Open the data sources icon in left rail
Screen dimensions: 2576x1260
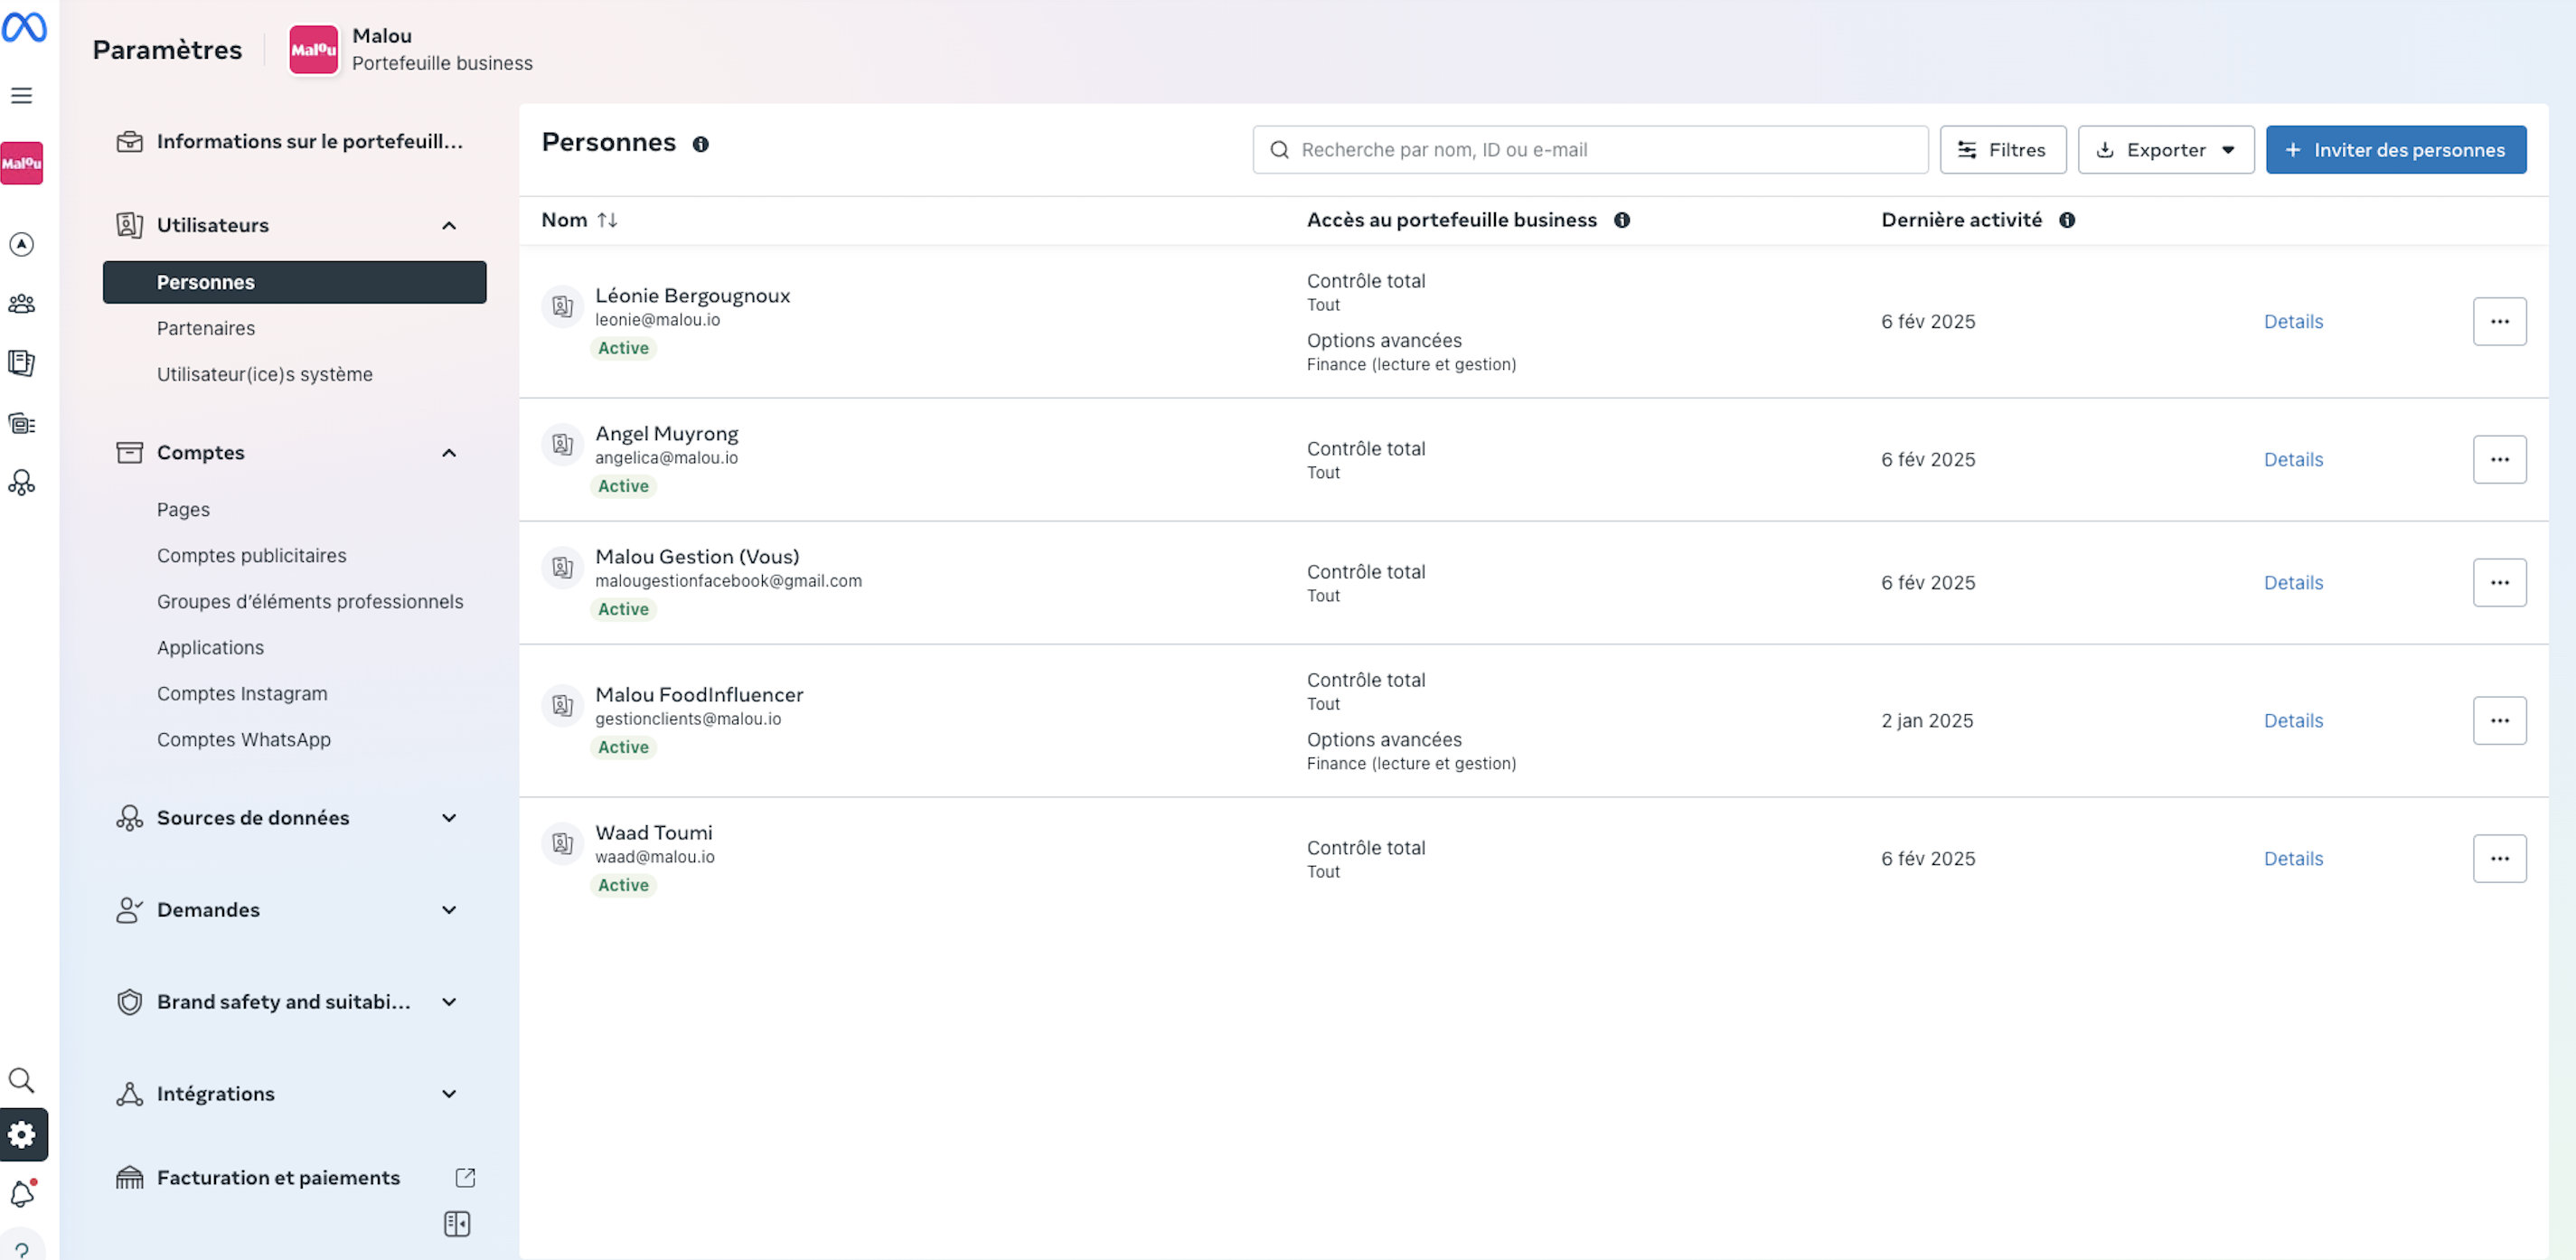(x=21, y=484)
